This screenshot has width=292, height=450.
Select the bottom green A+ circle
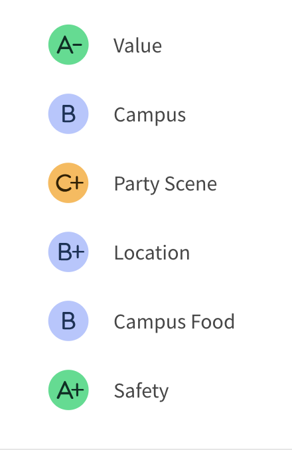[68, 390]
